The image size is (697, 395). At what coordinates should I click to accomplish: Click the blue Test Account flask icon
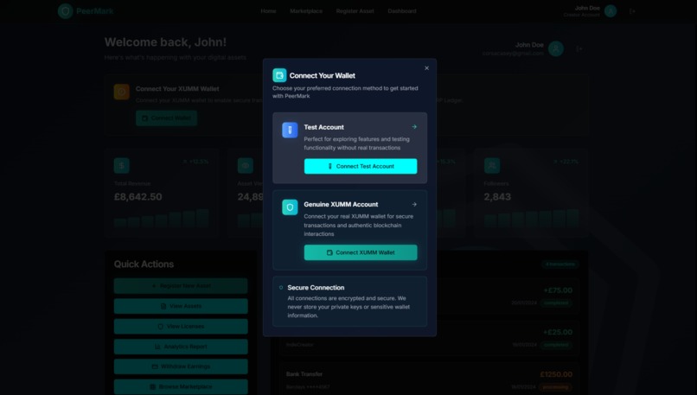click(290, 131)
